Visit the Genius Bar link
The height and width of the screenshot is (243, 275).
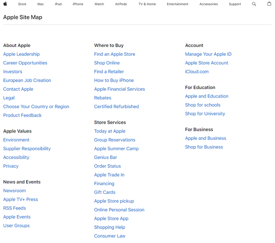105,158
